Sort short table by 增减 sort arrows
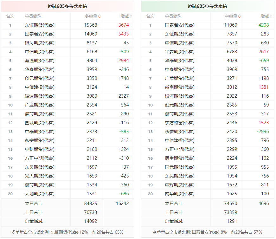276x239 pixels. (271, 16)
